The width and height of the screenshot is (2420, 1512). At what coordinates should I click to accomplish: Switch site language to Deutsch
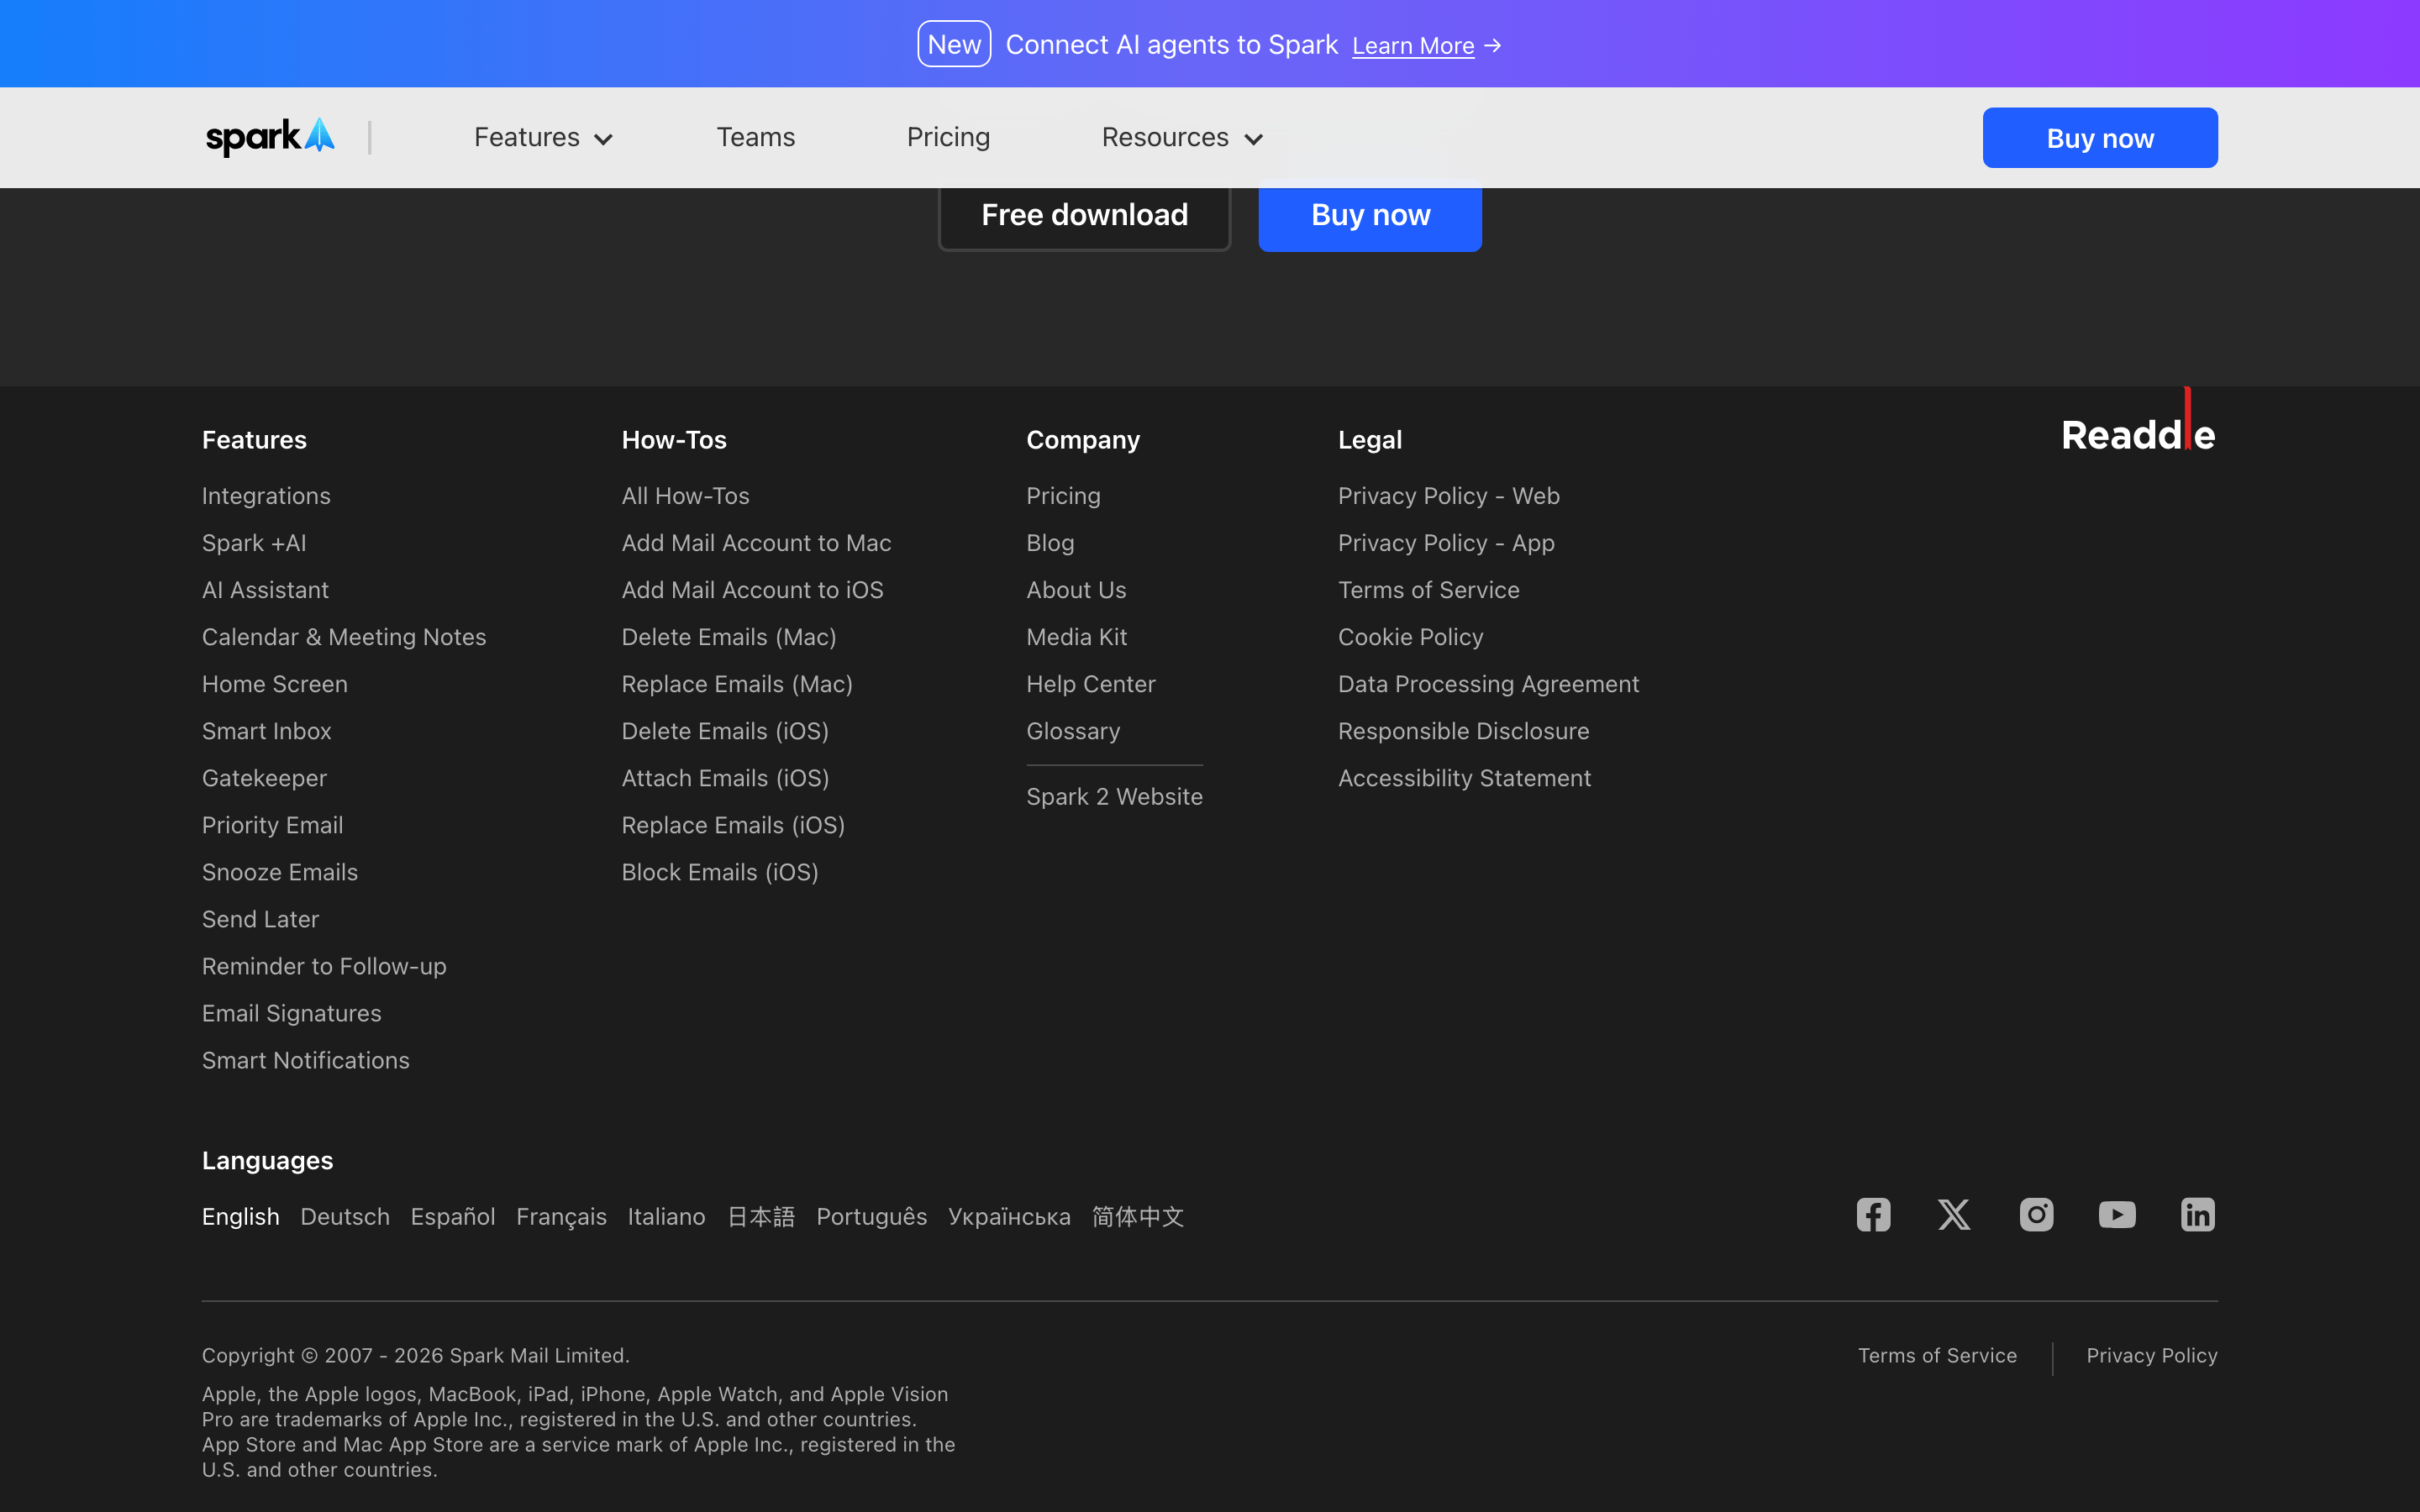click(x=345, y=1216)
